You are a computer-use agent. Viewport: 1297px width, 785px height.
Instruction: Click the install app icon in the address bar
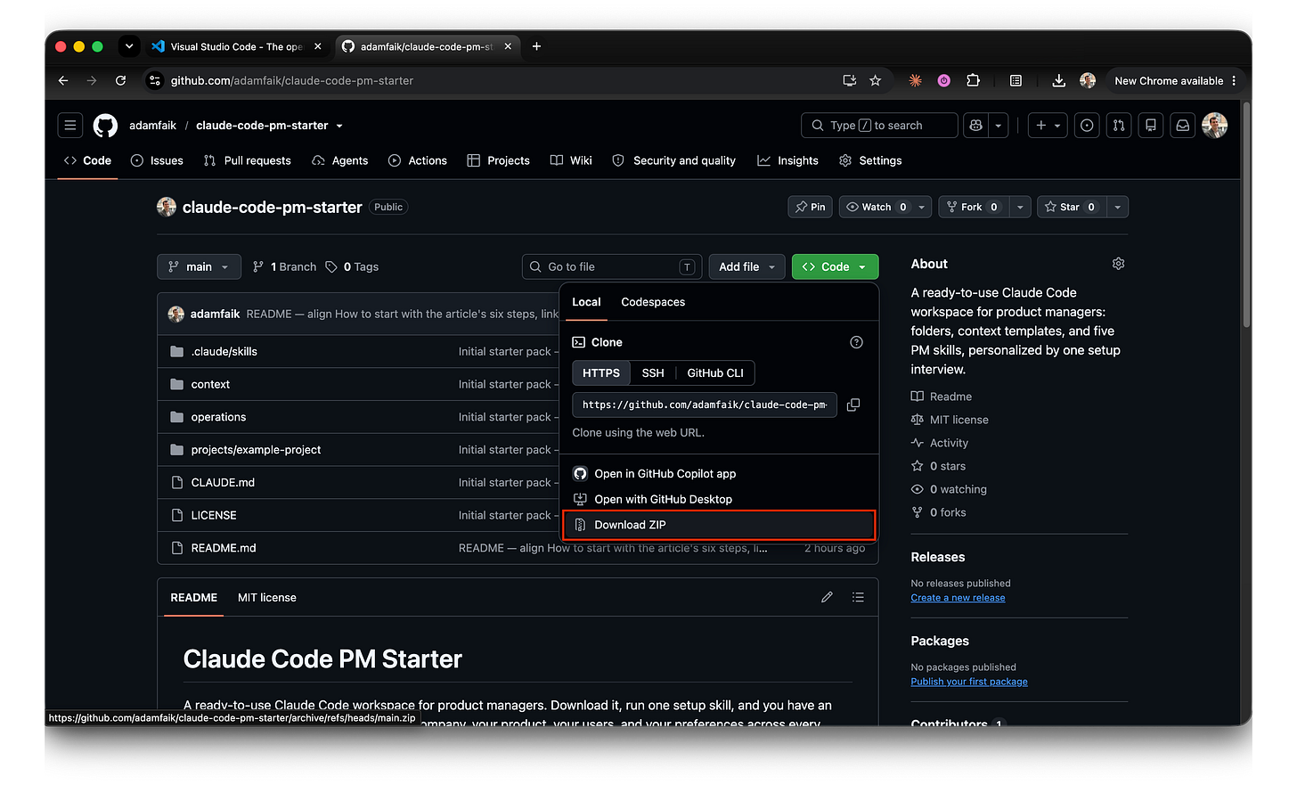849,80
